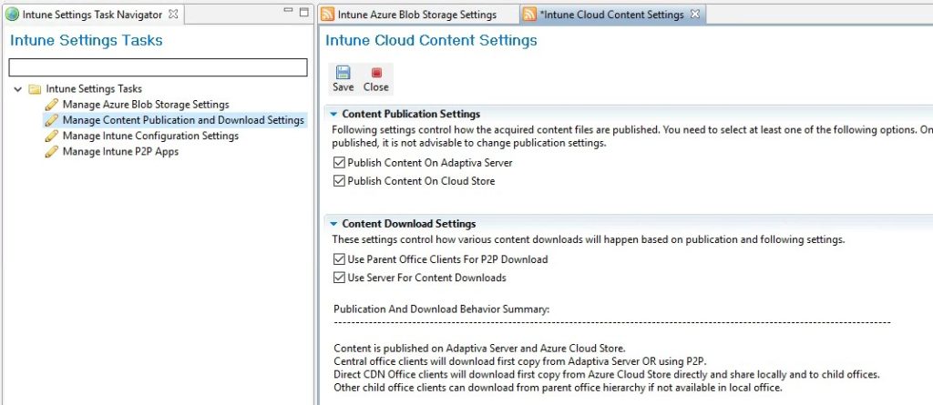Select the Intune Settings Task Navigator tab
933x405 pixels.
[x=92, y=15]
